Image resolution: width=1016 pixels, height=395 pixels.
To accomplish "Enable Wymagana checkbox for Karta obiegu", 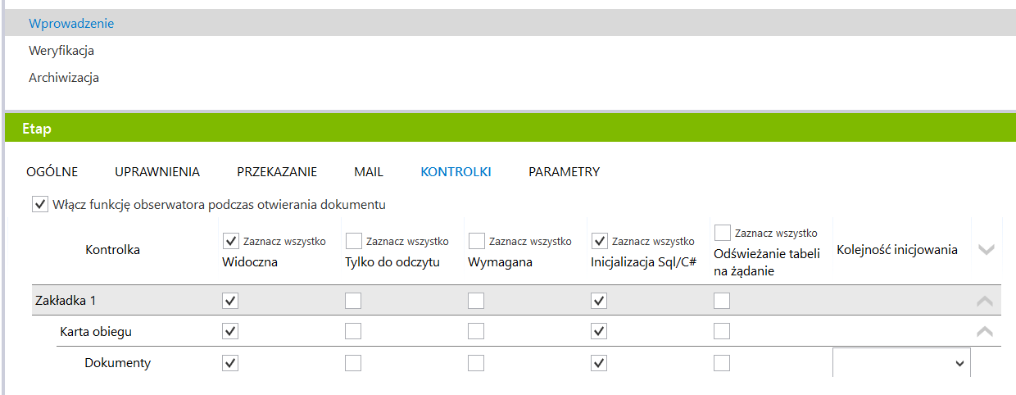I will (x=476, y=332).
